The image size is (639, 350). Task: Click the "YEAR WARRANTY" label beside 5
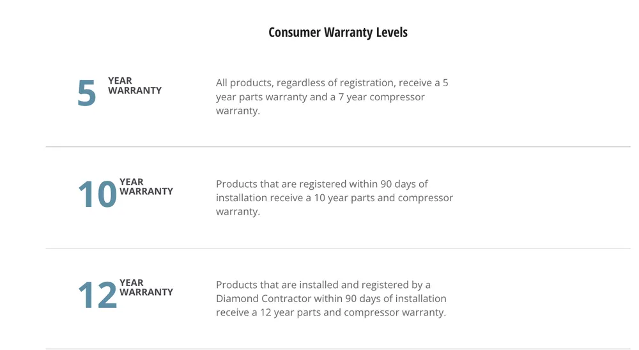134,86
